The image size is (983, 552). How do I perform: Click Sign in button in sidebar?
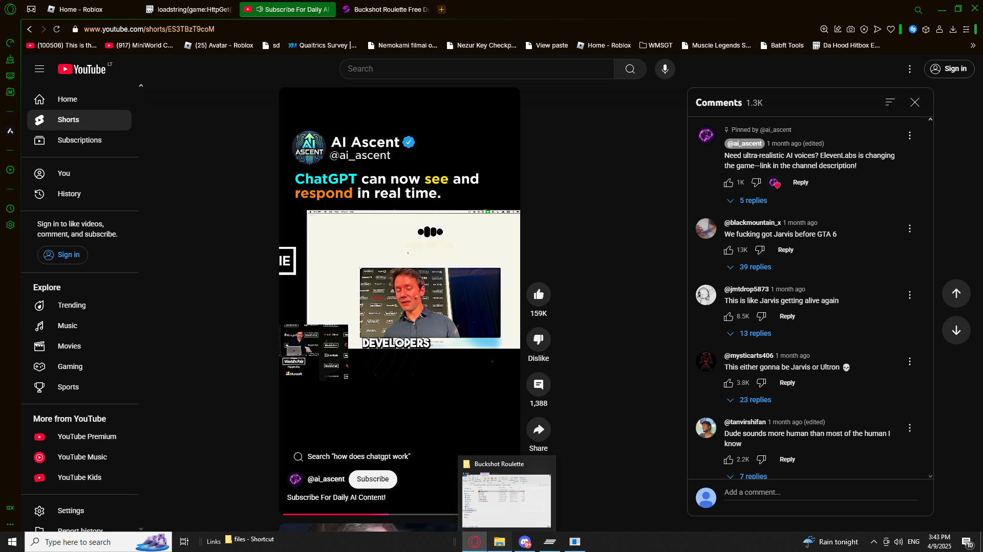[62, 255]
